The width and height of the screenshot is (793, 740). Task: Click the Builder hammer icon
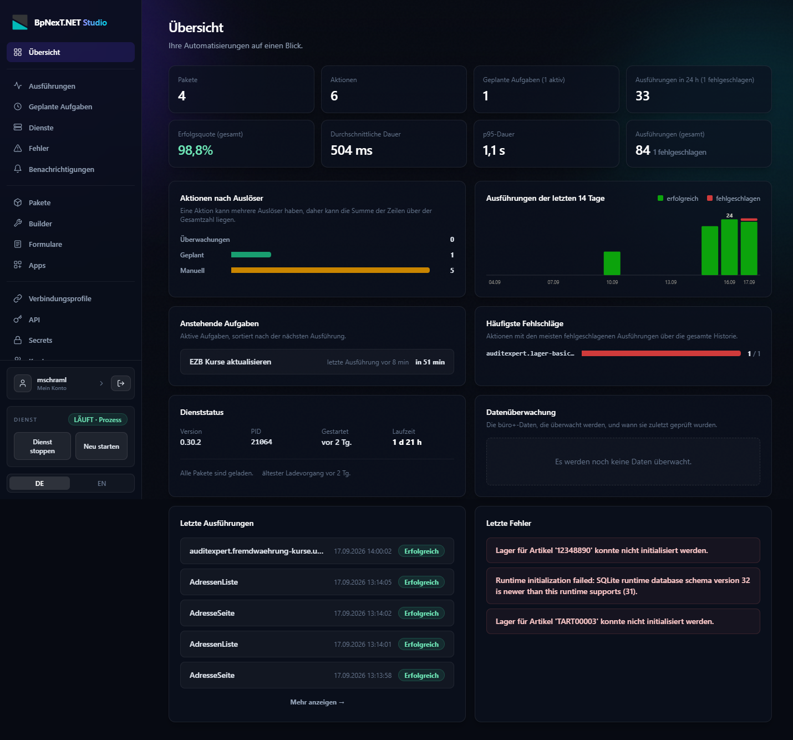(18, 224)
